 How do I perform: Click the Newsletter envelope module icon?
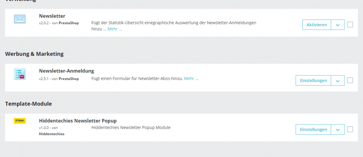[x=20, y=19]
